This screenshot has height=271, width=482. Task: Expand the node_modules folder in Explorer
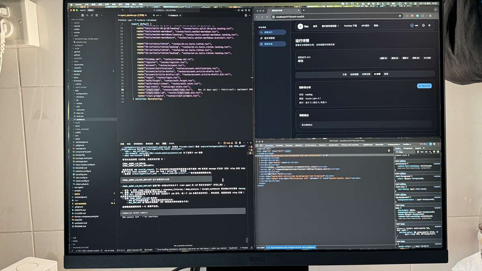coord(82,129)
